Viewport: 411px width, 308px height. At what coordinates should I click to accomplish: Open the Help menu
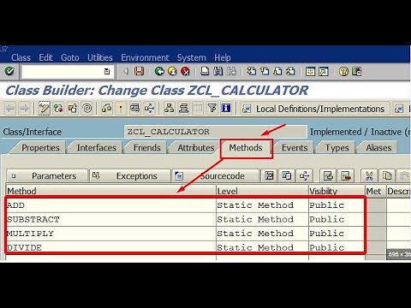223,57
